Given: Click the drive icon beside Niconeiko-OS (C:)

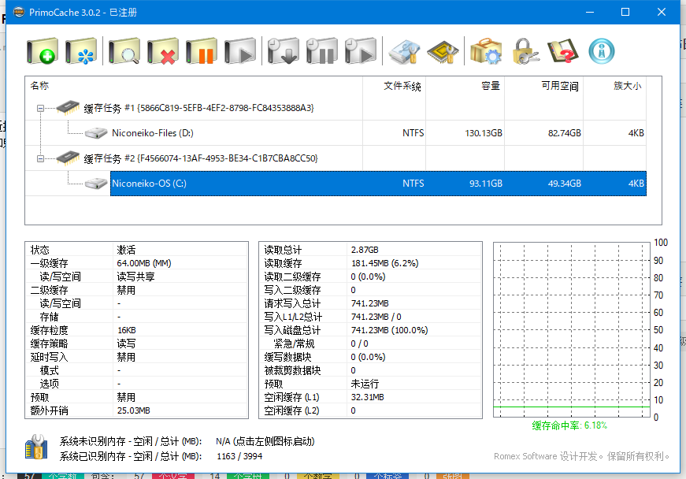Looking at the screenshot, I should pos(96,183).
